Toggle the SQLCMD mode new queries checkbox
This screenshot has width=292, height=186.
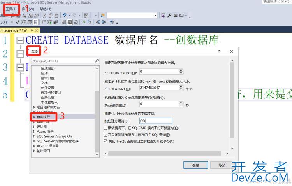click(x=105, y=128)
